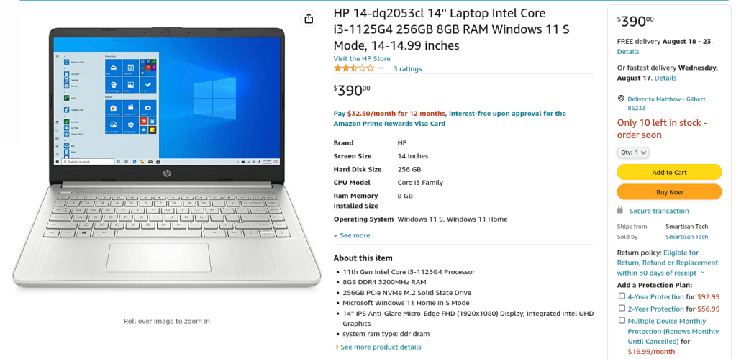Open the ratings popover chevron beside the stars
The image size is (736, 359).
coord(381,68)
